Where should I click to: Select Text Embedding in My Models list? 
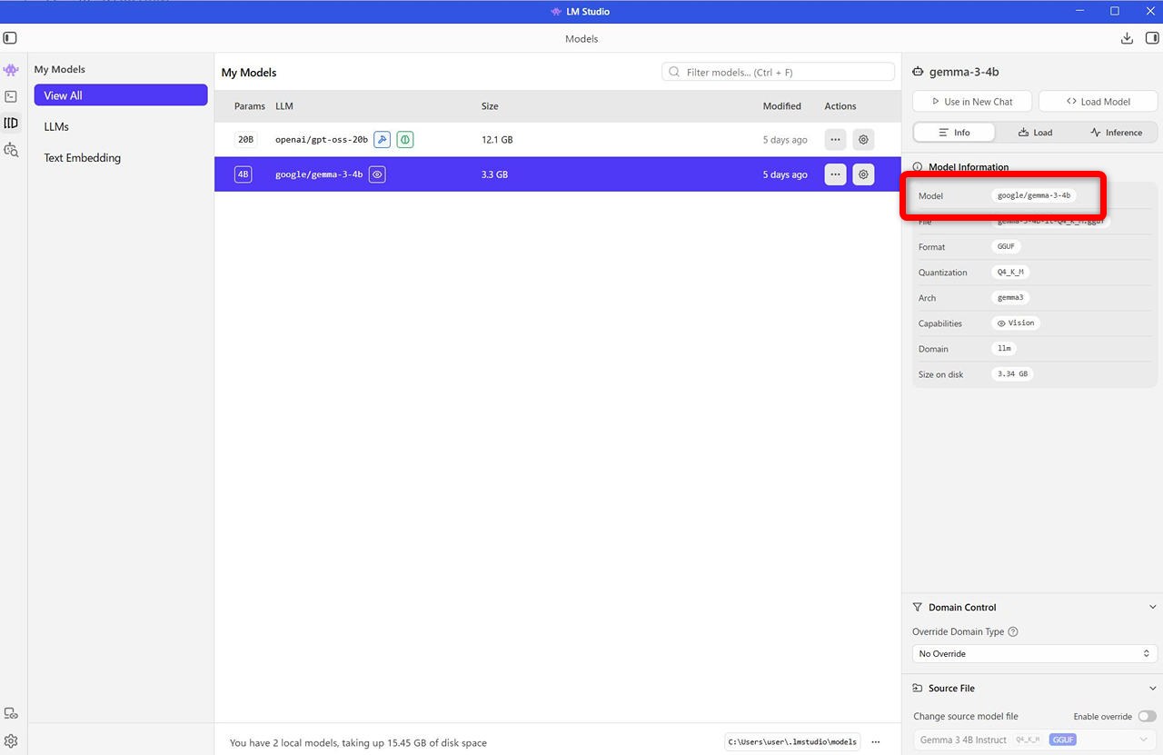click(x=83, y=158)
